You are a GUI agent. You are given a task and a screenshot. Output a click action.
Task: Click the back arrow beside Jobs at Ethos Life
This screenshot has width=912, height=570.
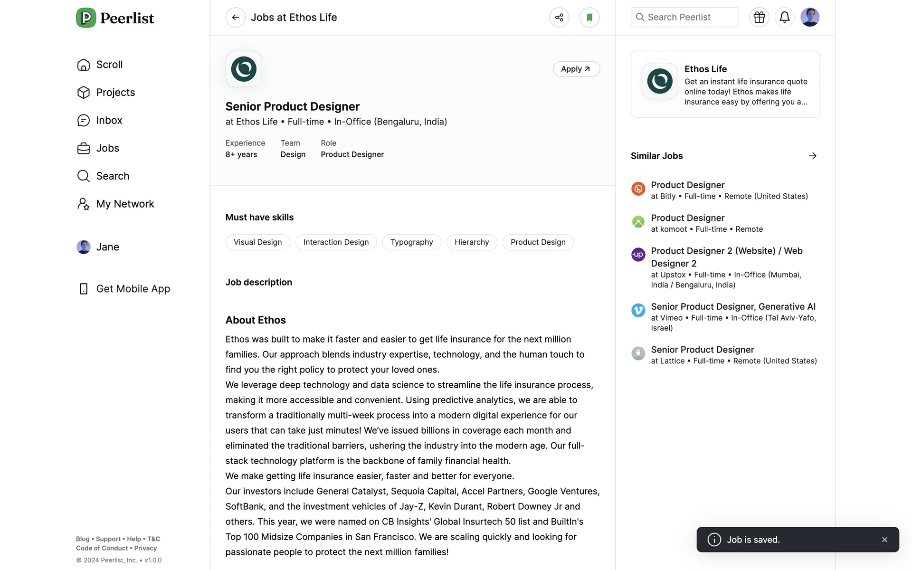pyautogui.click(x=235, y=18)
